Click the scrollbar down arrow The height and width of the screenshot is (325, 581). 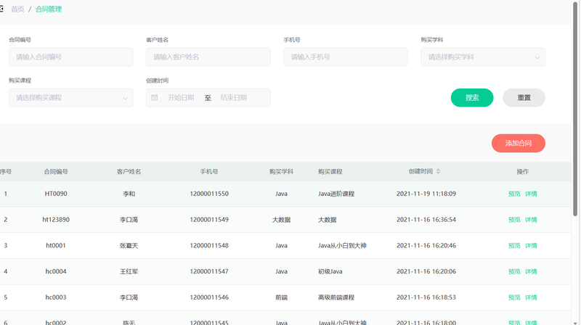point(575,322)
